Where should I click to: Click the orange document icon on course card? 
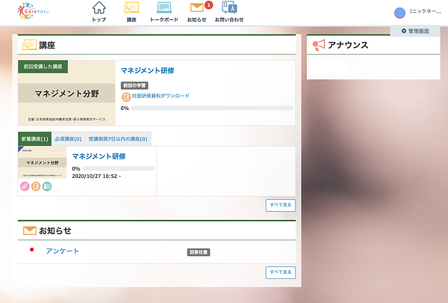point(36,186)
